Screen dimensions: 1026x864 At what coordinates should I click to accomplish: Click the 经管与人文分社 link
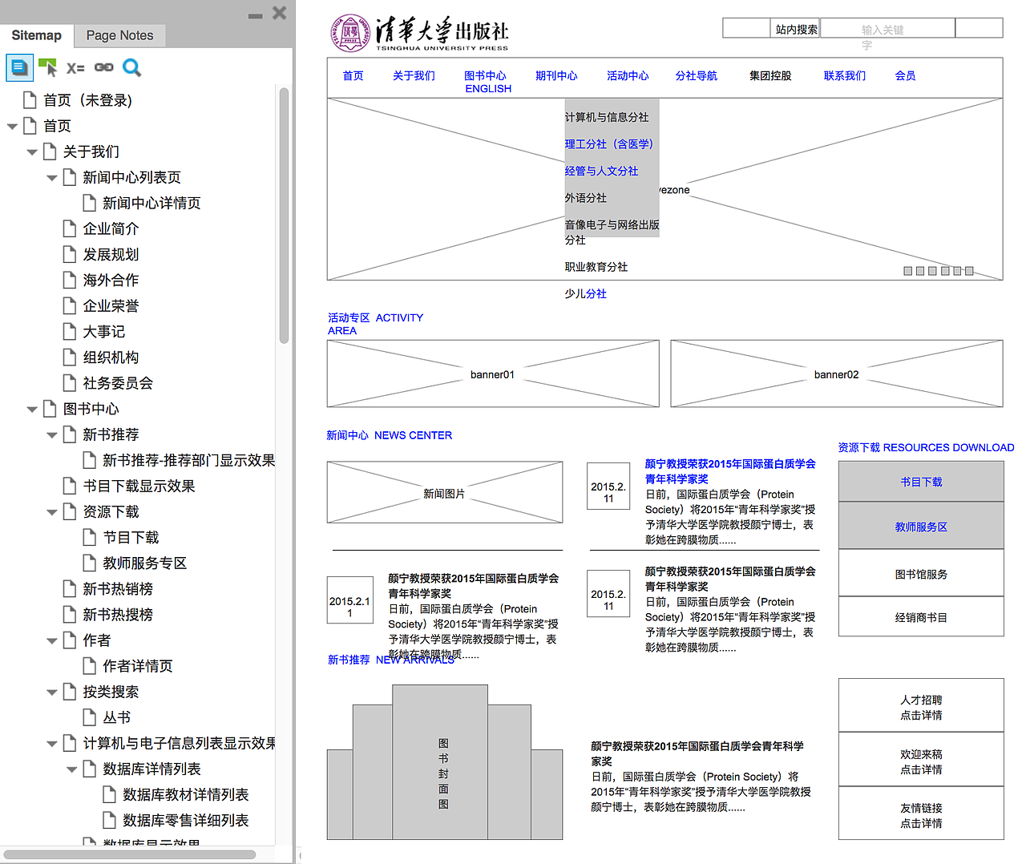[601, 172]
